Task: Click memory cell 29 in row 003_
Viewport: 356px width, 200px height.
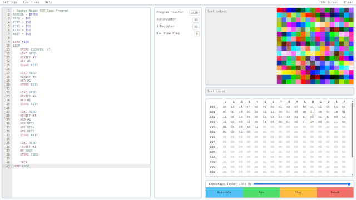Action: tap(312, 122)
